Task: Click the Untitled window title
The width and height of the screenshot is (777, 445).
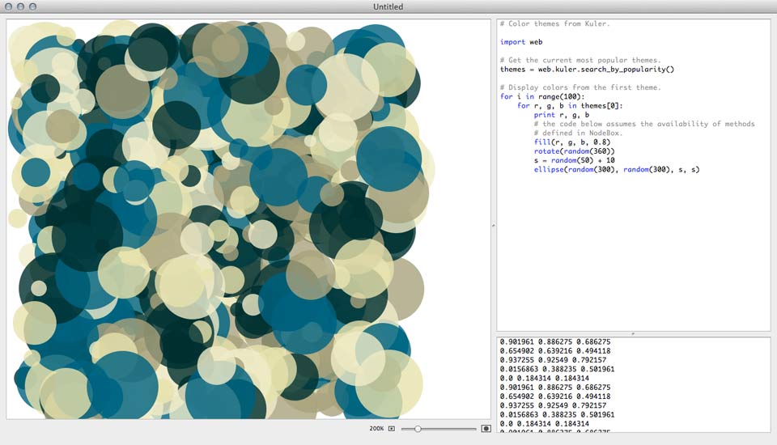Action: pyautogui.click(x=388, y=6)
